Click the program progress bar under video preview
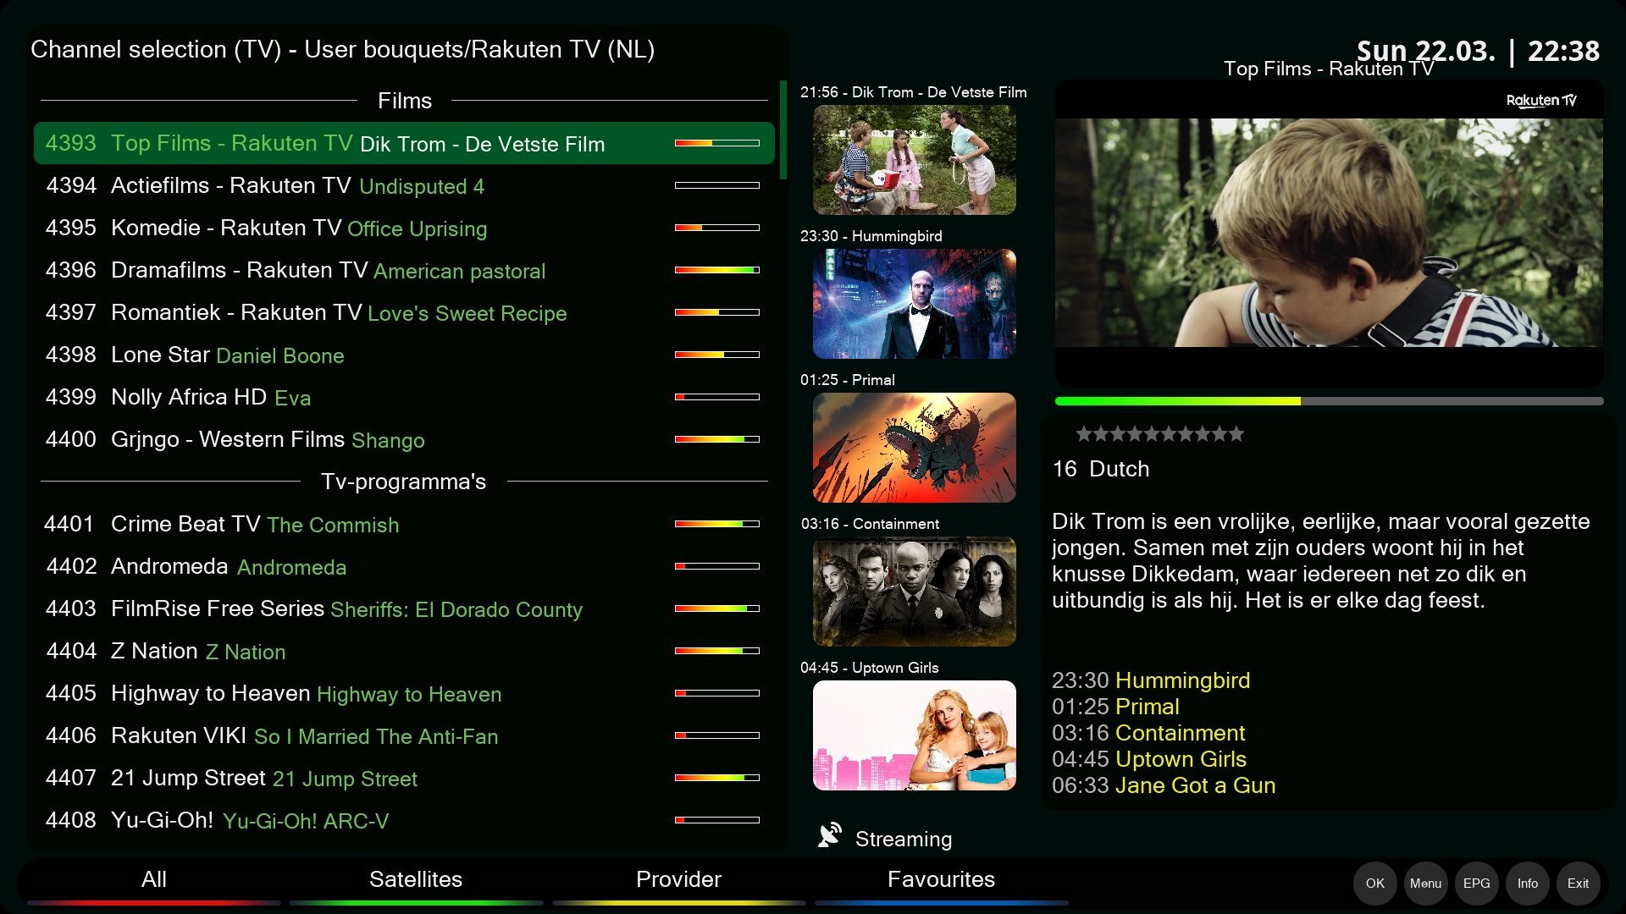Screen dimensions: 1626x914 coord(1328,401)
